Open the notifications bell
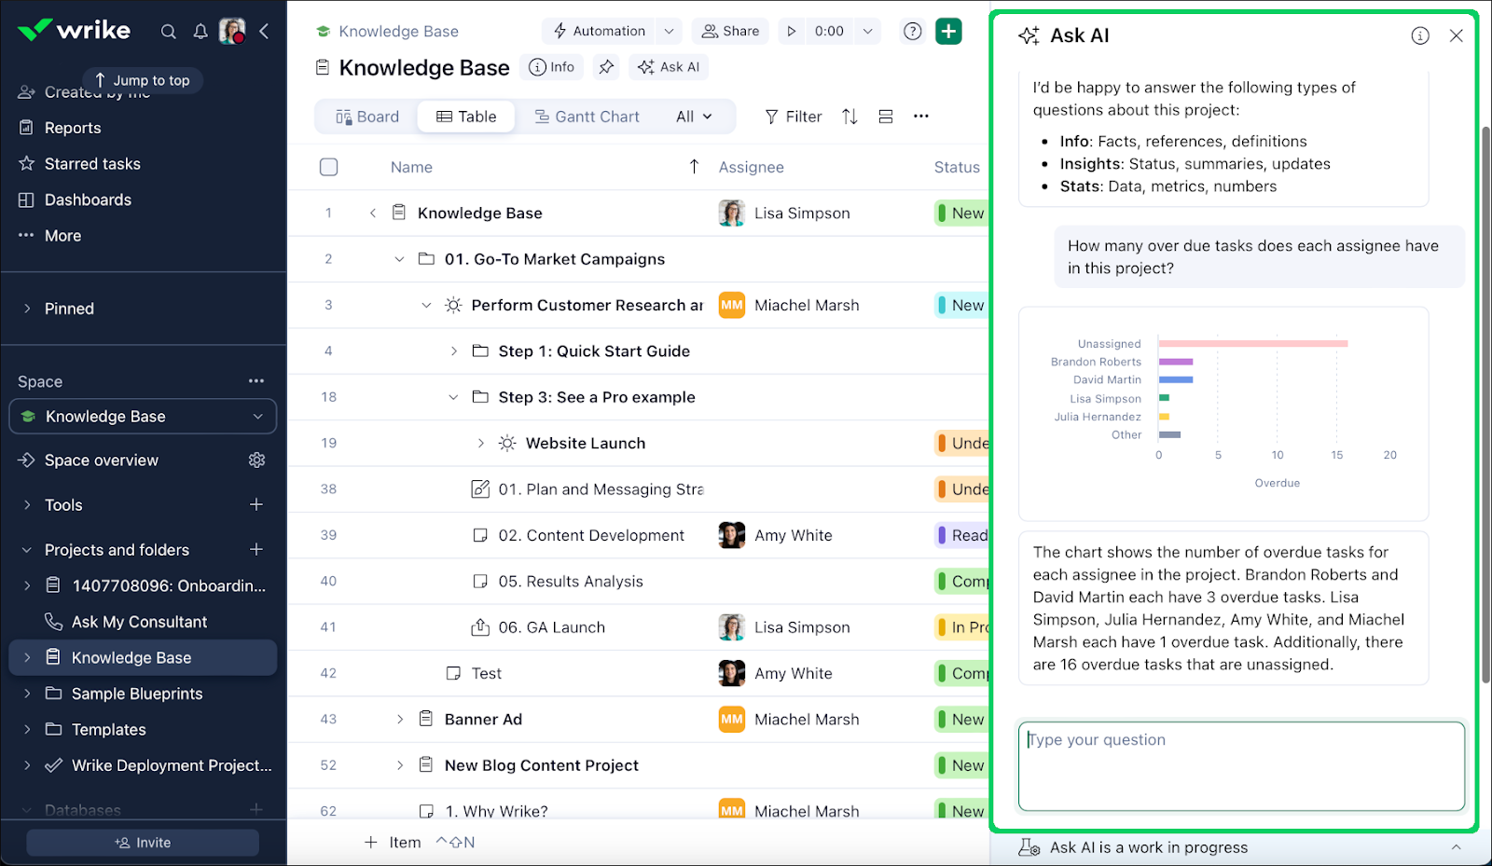 200,32
